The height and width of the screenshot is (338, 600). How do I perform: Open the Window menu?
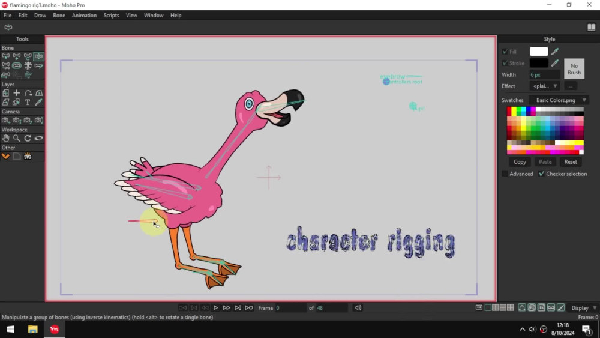click(x=154, y=16)
